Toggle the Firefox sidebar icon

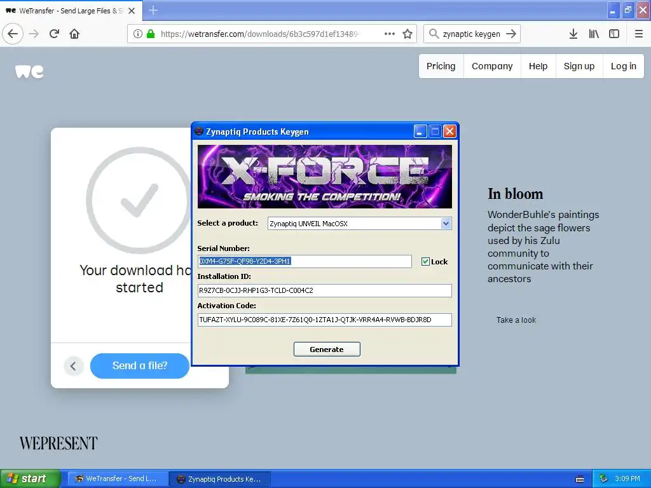614,34
